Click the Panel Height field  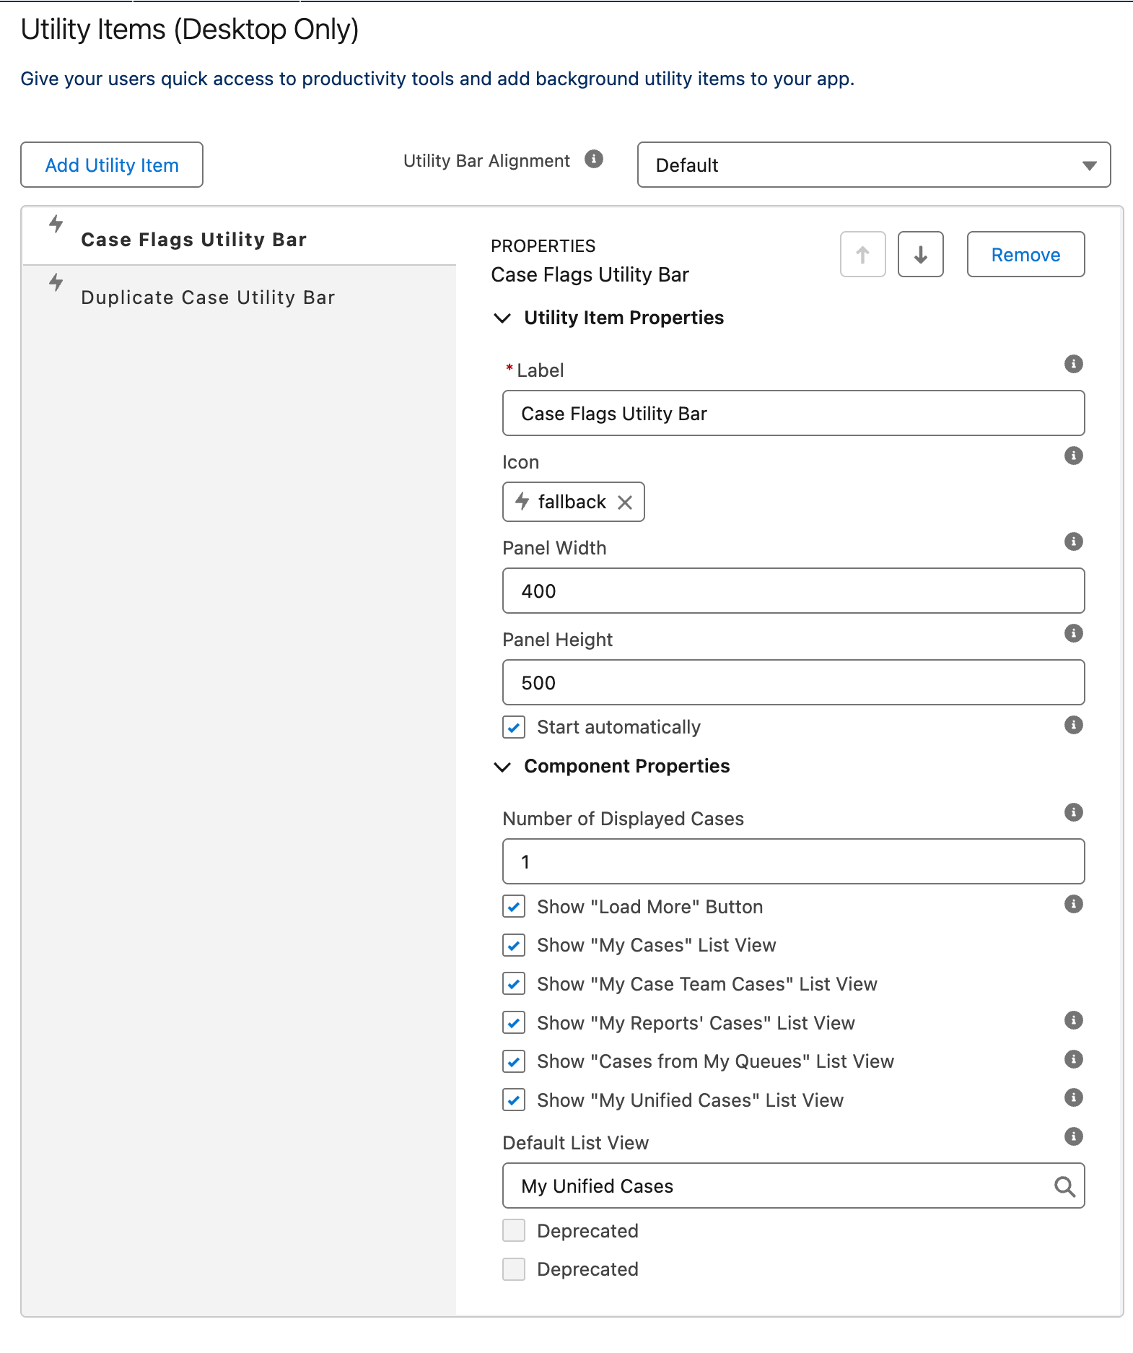coord(793,682)
